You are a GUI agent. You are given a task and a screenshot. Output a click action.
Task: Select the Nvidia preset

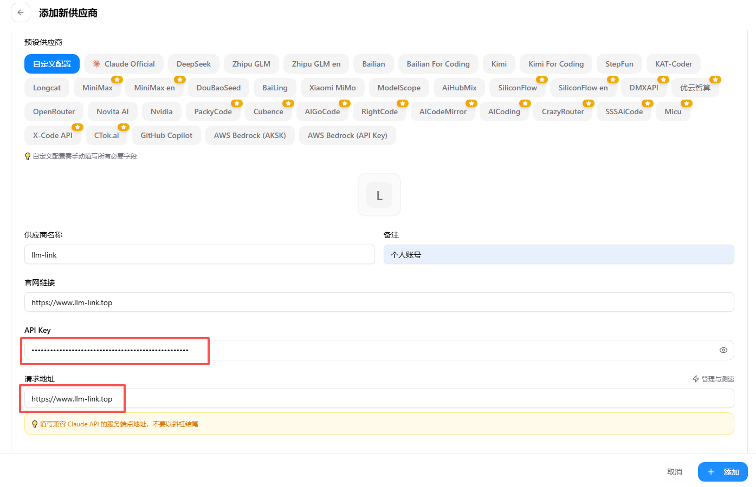161,111
